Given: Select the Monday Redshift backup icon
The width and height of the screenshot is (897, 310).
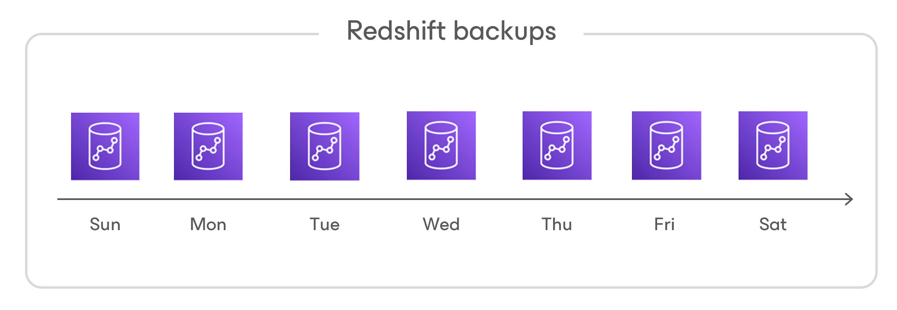Looking at the screenshot, I should (x=208, y=146).
